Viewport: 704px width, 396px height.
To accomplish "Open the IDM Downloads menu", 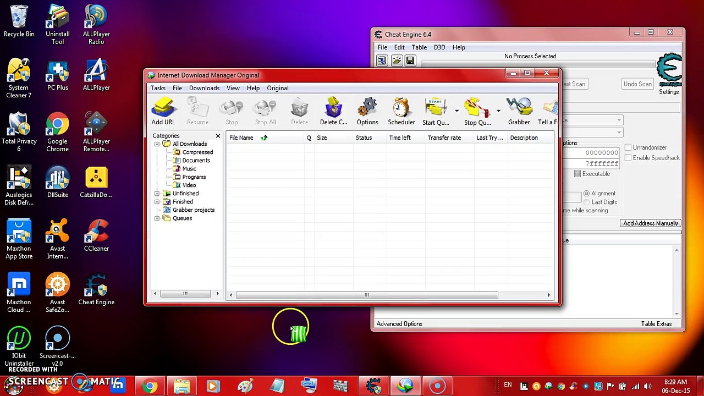I will 204,88.
